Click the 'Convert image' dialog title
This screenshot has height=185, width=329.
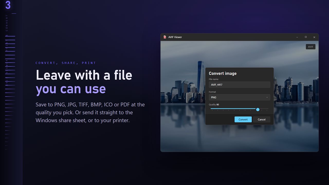[x=223, y=73]
